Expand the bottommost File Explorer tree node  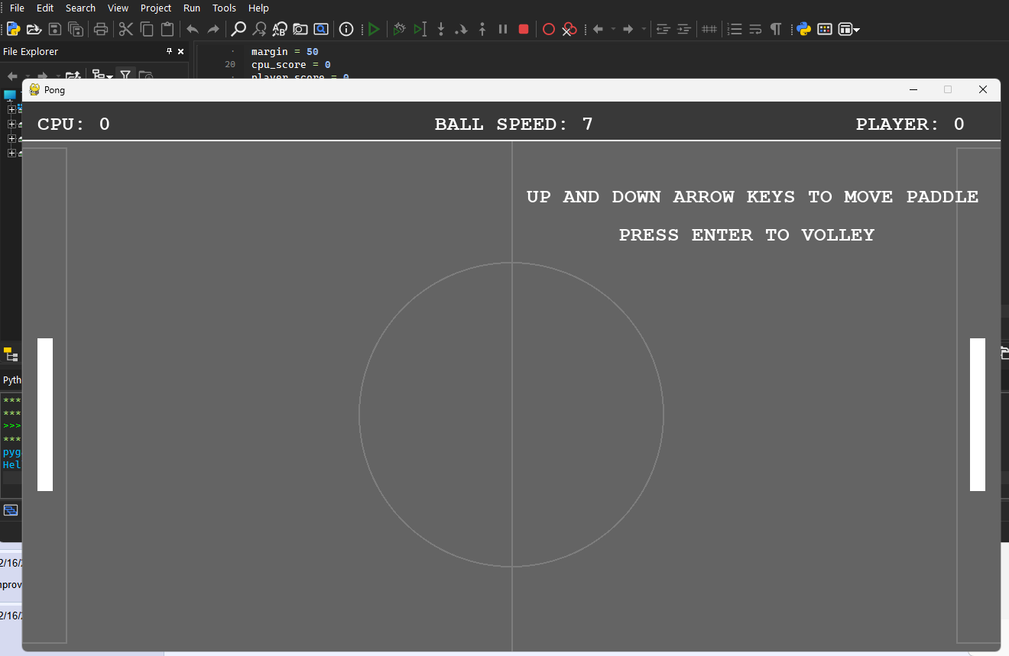pos(11,153)
